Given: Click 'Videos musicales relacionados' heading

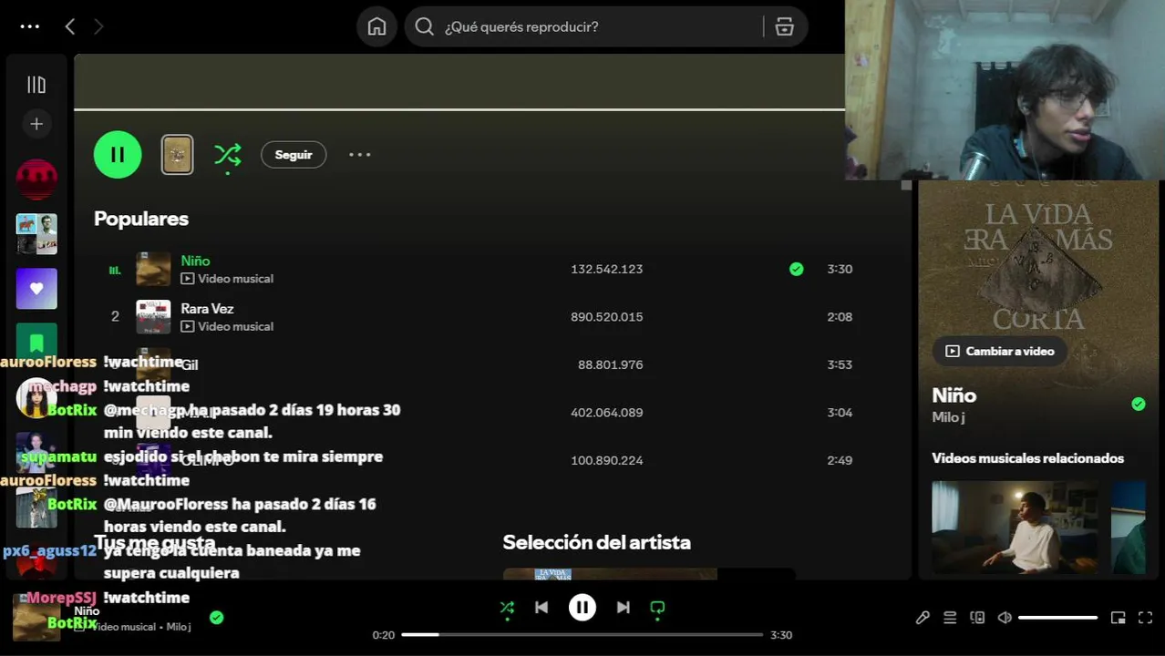Looking at the screenshot, I should pyautogui.click(x=1027, y=458).
